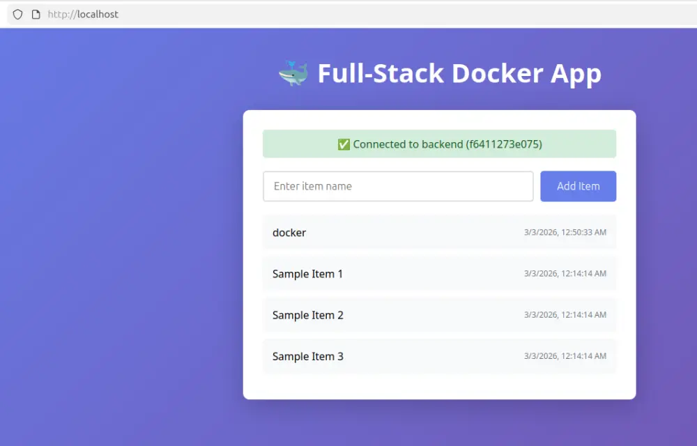This screenshot has width=697, height=446.
Task: Click the timestamp of Sample Item 1
Action: pyautogui.click(x=565, y=274)
